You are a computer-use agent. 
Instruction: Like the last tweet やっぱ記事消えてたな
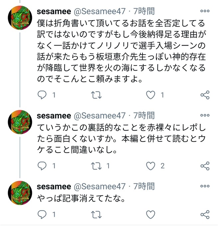coord(151,214)
